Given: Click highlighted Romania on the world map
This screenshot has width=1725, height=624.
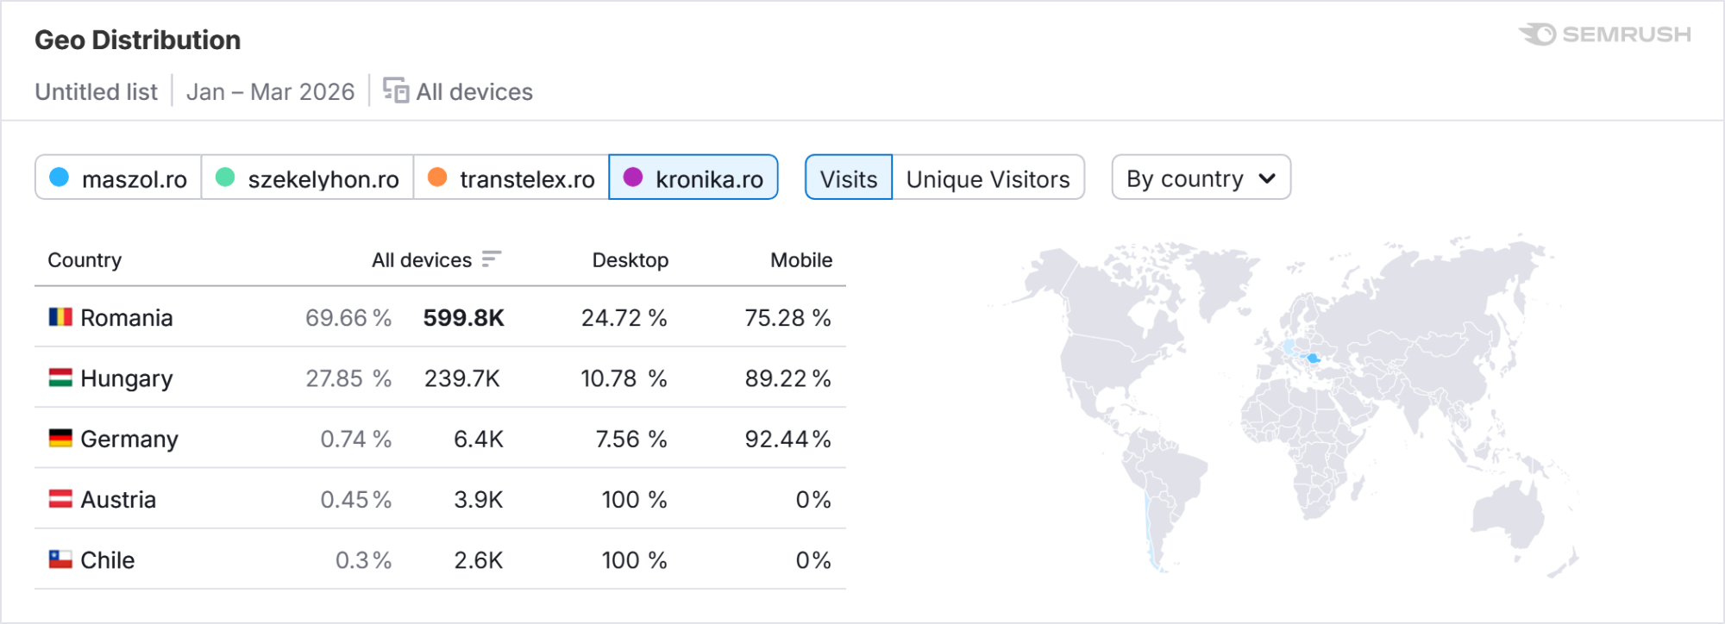Looking at the screenshot, I should coord(1313,358).
